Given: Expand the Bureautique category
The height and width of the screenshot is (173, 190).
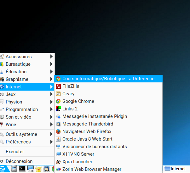Looking at the screenshot, I should [27, 64].
